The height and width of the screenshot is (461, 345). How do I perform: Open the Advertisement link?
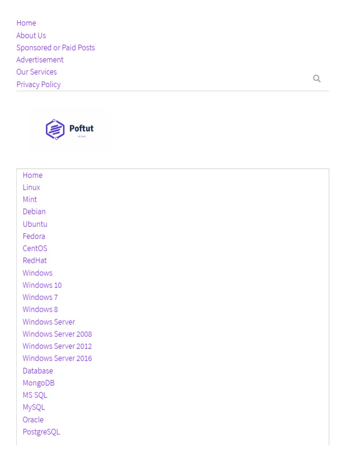[40, 60]
